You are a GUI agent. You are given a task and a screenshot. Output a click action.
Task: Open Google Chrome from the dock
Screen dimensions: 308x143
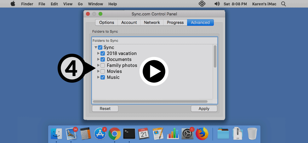tap(115, 134)
